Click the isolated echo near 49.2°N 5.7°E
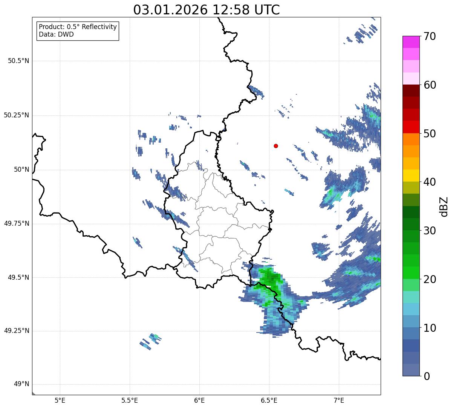Screen dimensions: 453x408 (151, 341)
